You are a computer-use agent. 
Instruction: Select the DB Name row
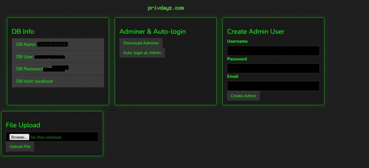58,44
